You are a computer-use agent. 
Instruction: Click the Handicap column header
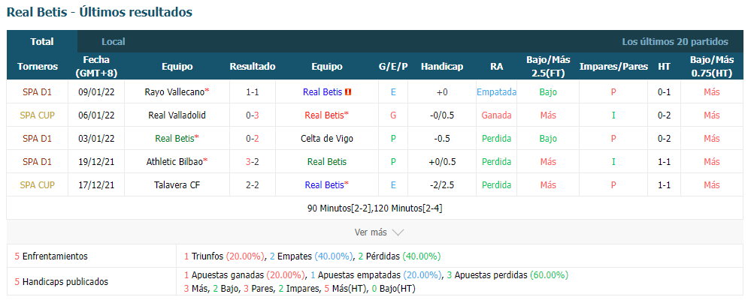pos(442,67)
